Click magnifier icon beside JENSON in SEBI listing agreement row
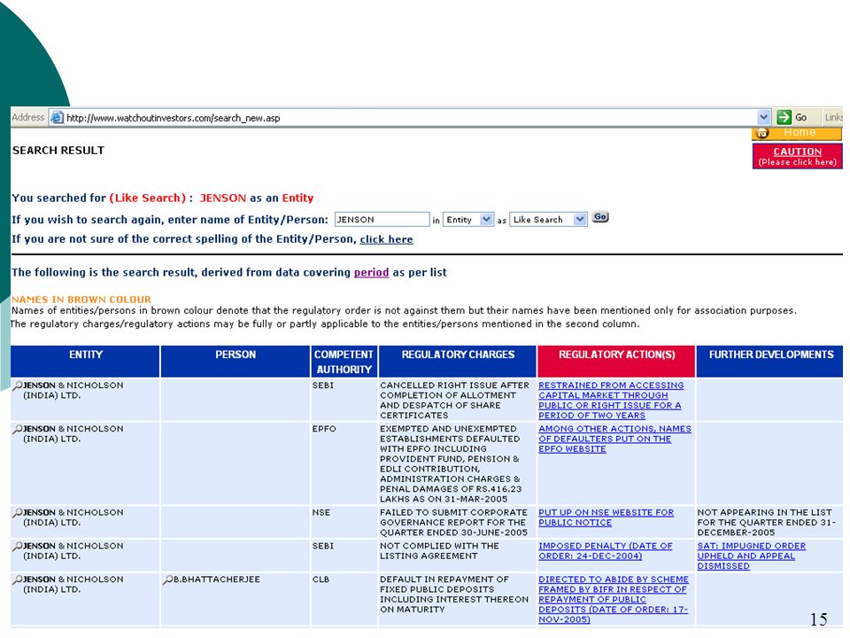The width and height of the screenshot is (850, 638). pos(18,547)
